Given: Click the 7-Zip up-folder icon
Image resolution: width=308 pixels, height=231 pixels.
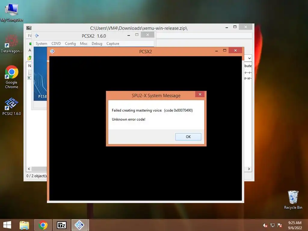Looking at the screenshot, I should [29, 58].
